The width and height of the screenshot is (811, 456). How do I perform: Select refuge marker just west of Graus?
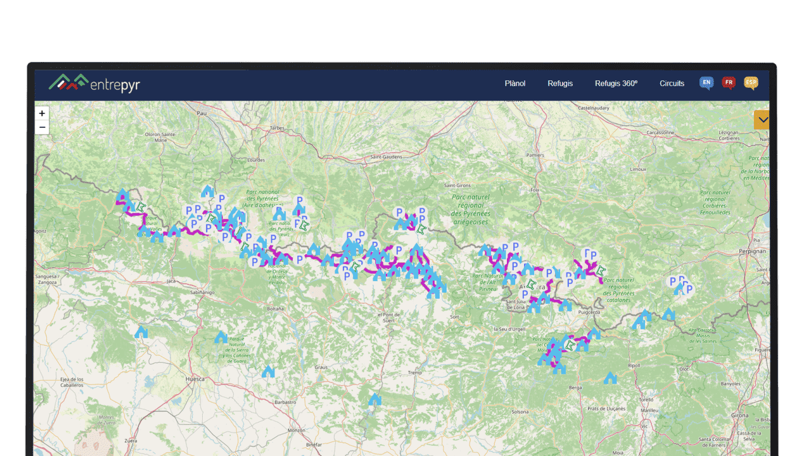(269, 371)
